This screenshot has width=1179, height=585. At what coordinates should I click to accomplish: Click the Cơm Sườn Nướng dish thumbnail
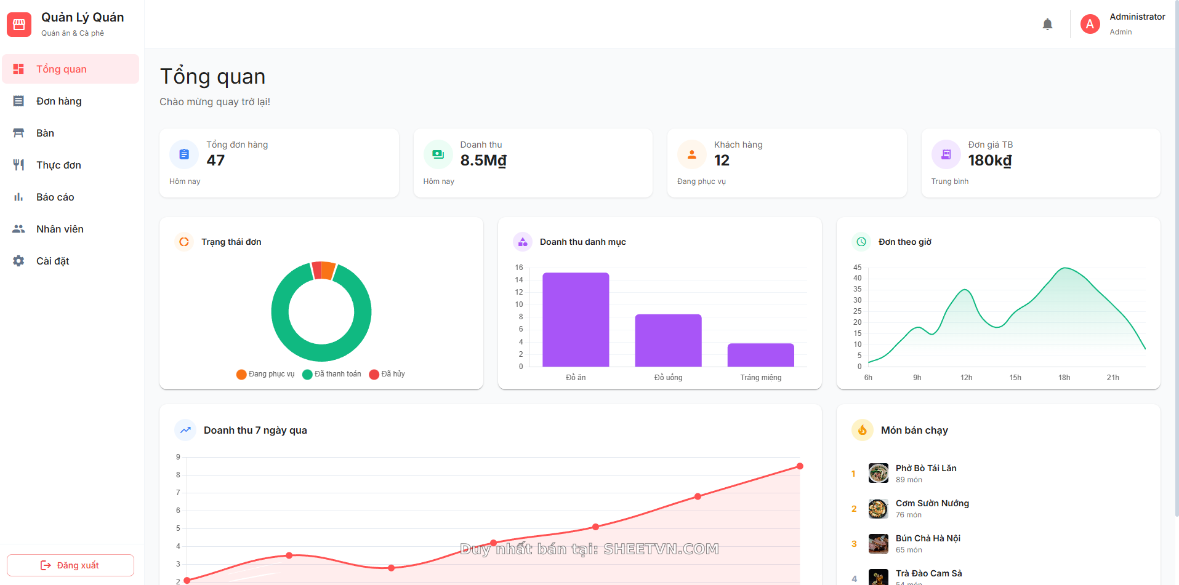(878, 509)
